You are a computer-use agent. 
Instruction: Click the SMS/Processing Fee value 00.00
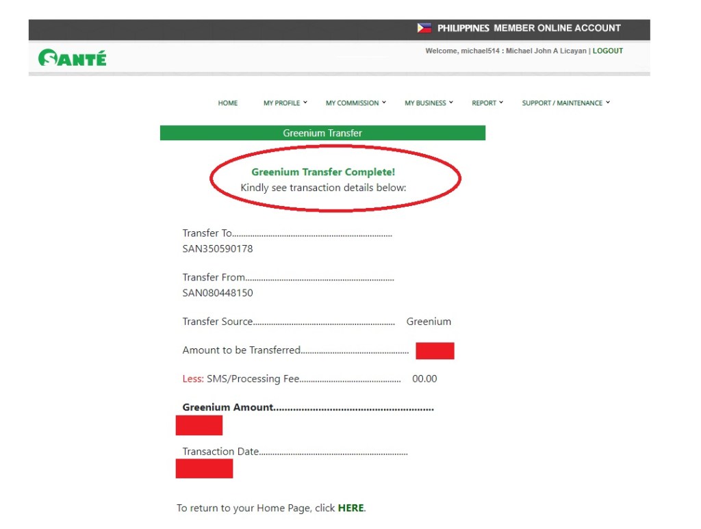click(x=424, y=378)
